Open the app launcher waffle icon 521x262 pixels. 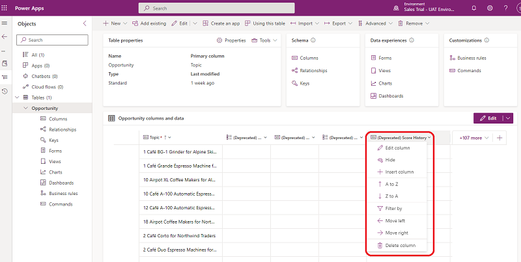5,8
